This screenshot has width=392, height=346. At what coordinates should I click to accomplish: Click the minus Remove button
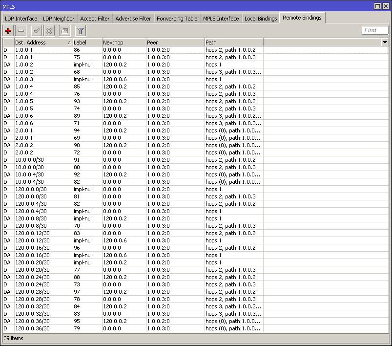pos(21,31)
